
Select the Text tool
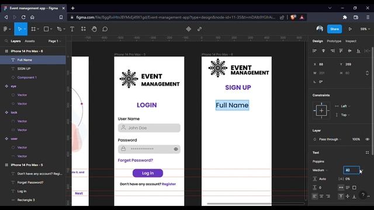pos(72,29)
